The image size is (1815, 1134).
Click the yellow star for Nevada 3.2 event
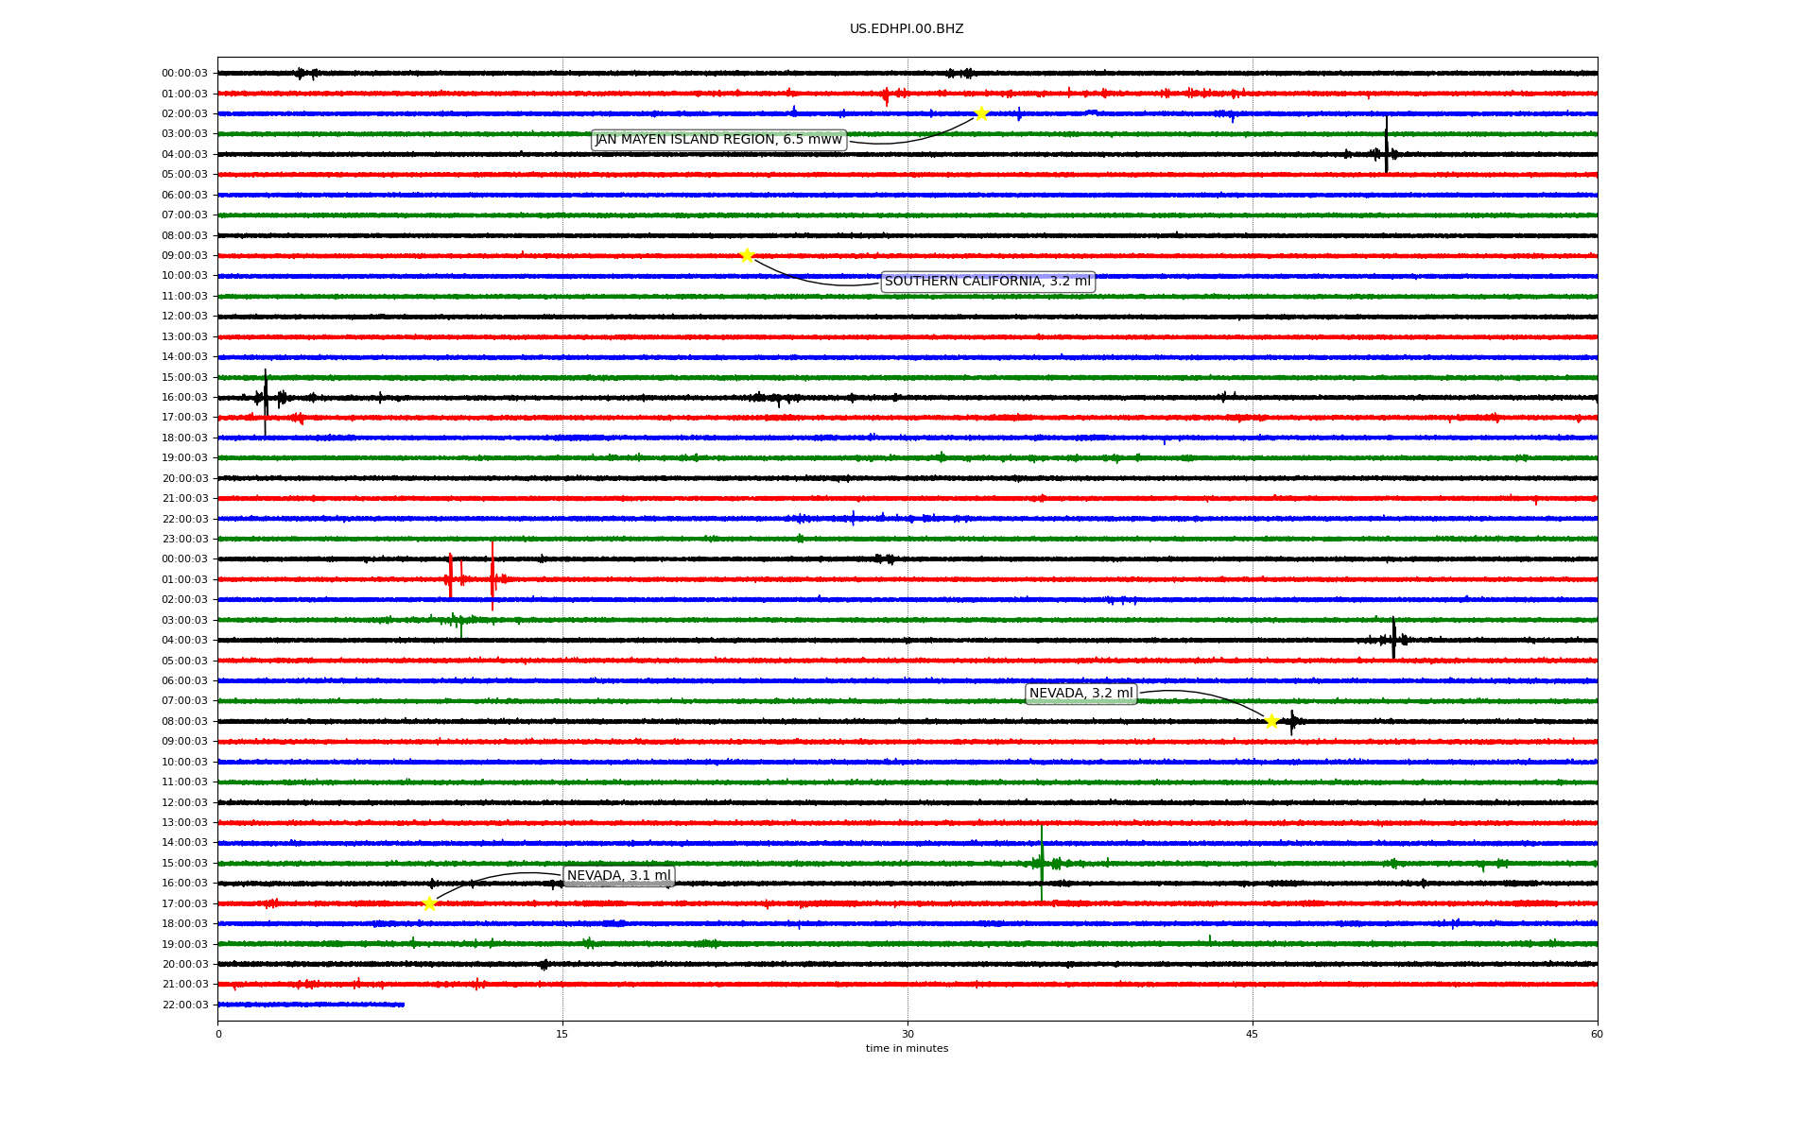point(1271,721)
